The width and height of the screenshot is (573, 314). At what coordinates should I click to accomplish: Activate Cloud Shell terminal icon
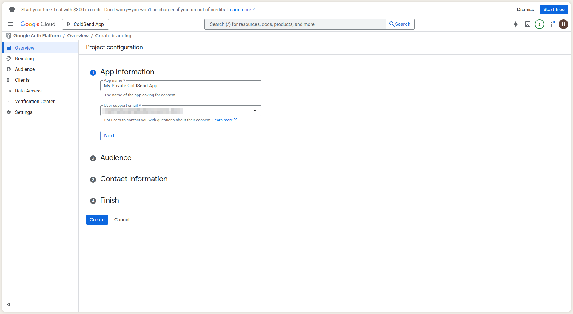pyautogui.click(x=527, y=24)
